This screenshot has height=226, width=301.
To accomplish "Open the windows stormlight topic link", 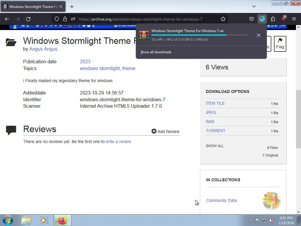I will pos(100,68).
